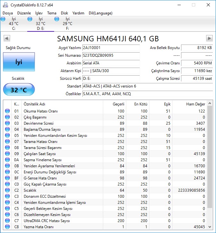The image size is (216, 233).
Task: Click status orb for Tarama Süresi Başarımı row
Action: (x=7, y=147)
